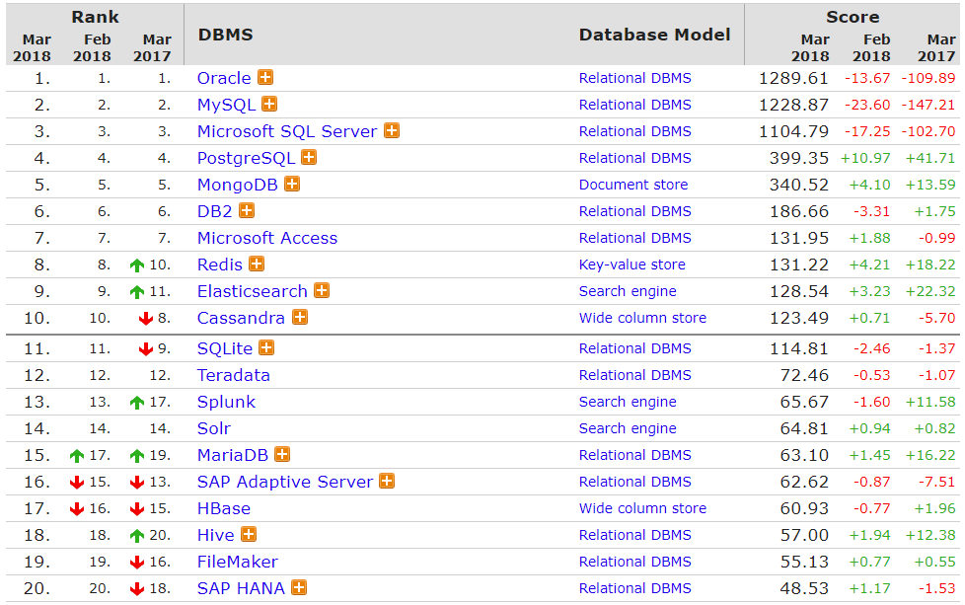Click the score change -7.51
Screen dimensions: 965x605
click(x=936, y=482)
